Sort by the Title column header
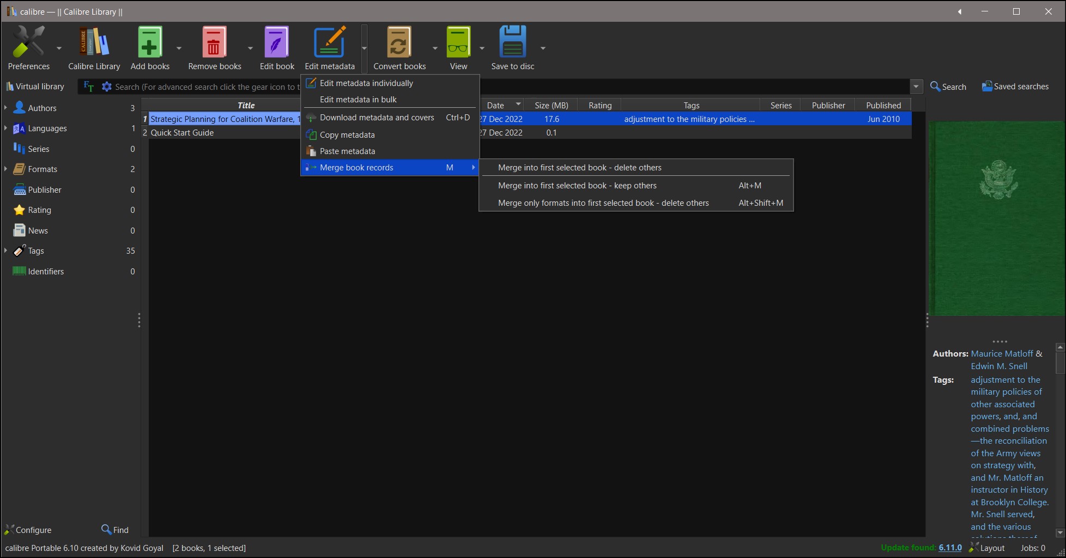Viewport: 1066px width, 558px height. tap(246, 105)
